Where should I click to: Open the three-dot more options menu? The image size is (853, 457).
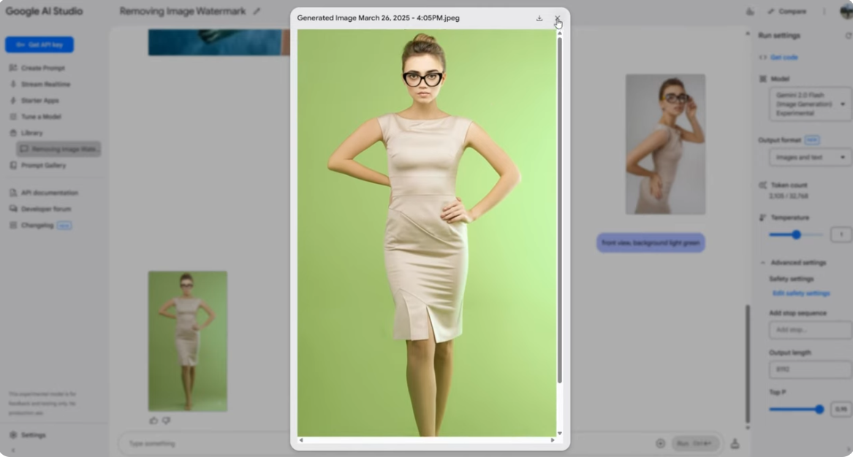824,11
